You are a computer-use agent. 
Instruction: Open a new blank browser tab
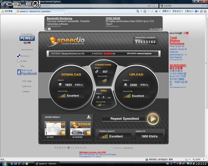click(x=67, y=12)
